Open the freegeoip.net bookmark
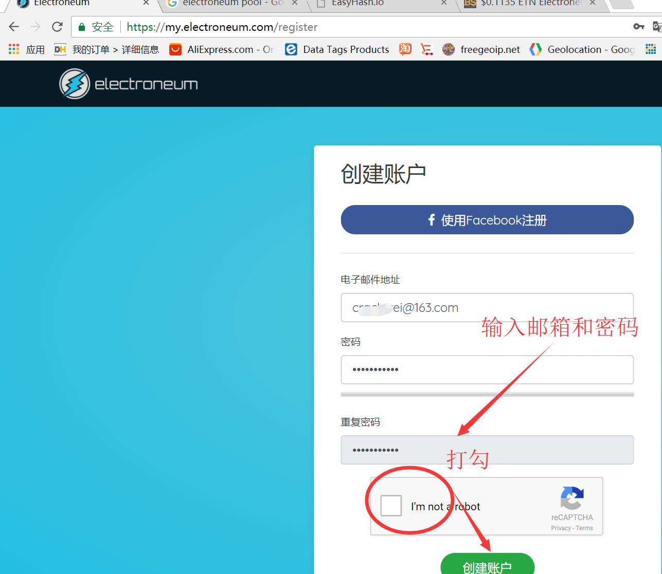Screen dimensions: 662x574 coord(481,49)
